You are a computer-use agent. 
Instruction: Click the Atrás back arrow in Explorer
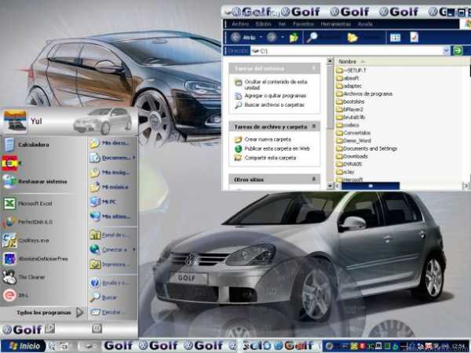point(236,37)
